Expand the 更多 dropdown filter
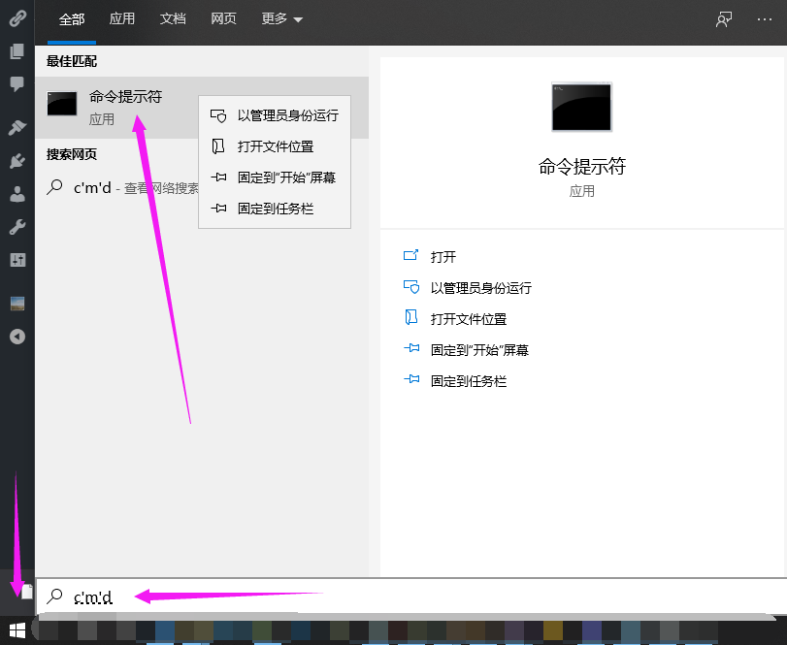 281,19
